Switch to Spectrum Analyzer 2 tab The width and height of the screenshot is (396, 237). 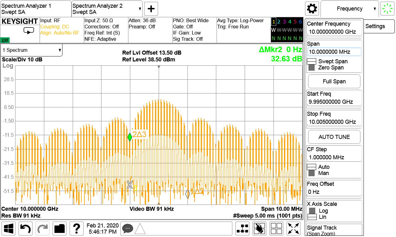point(107,9)
